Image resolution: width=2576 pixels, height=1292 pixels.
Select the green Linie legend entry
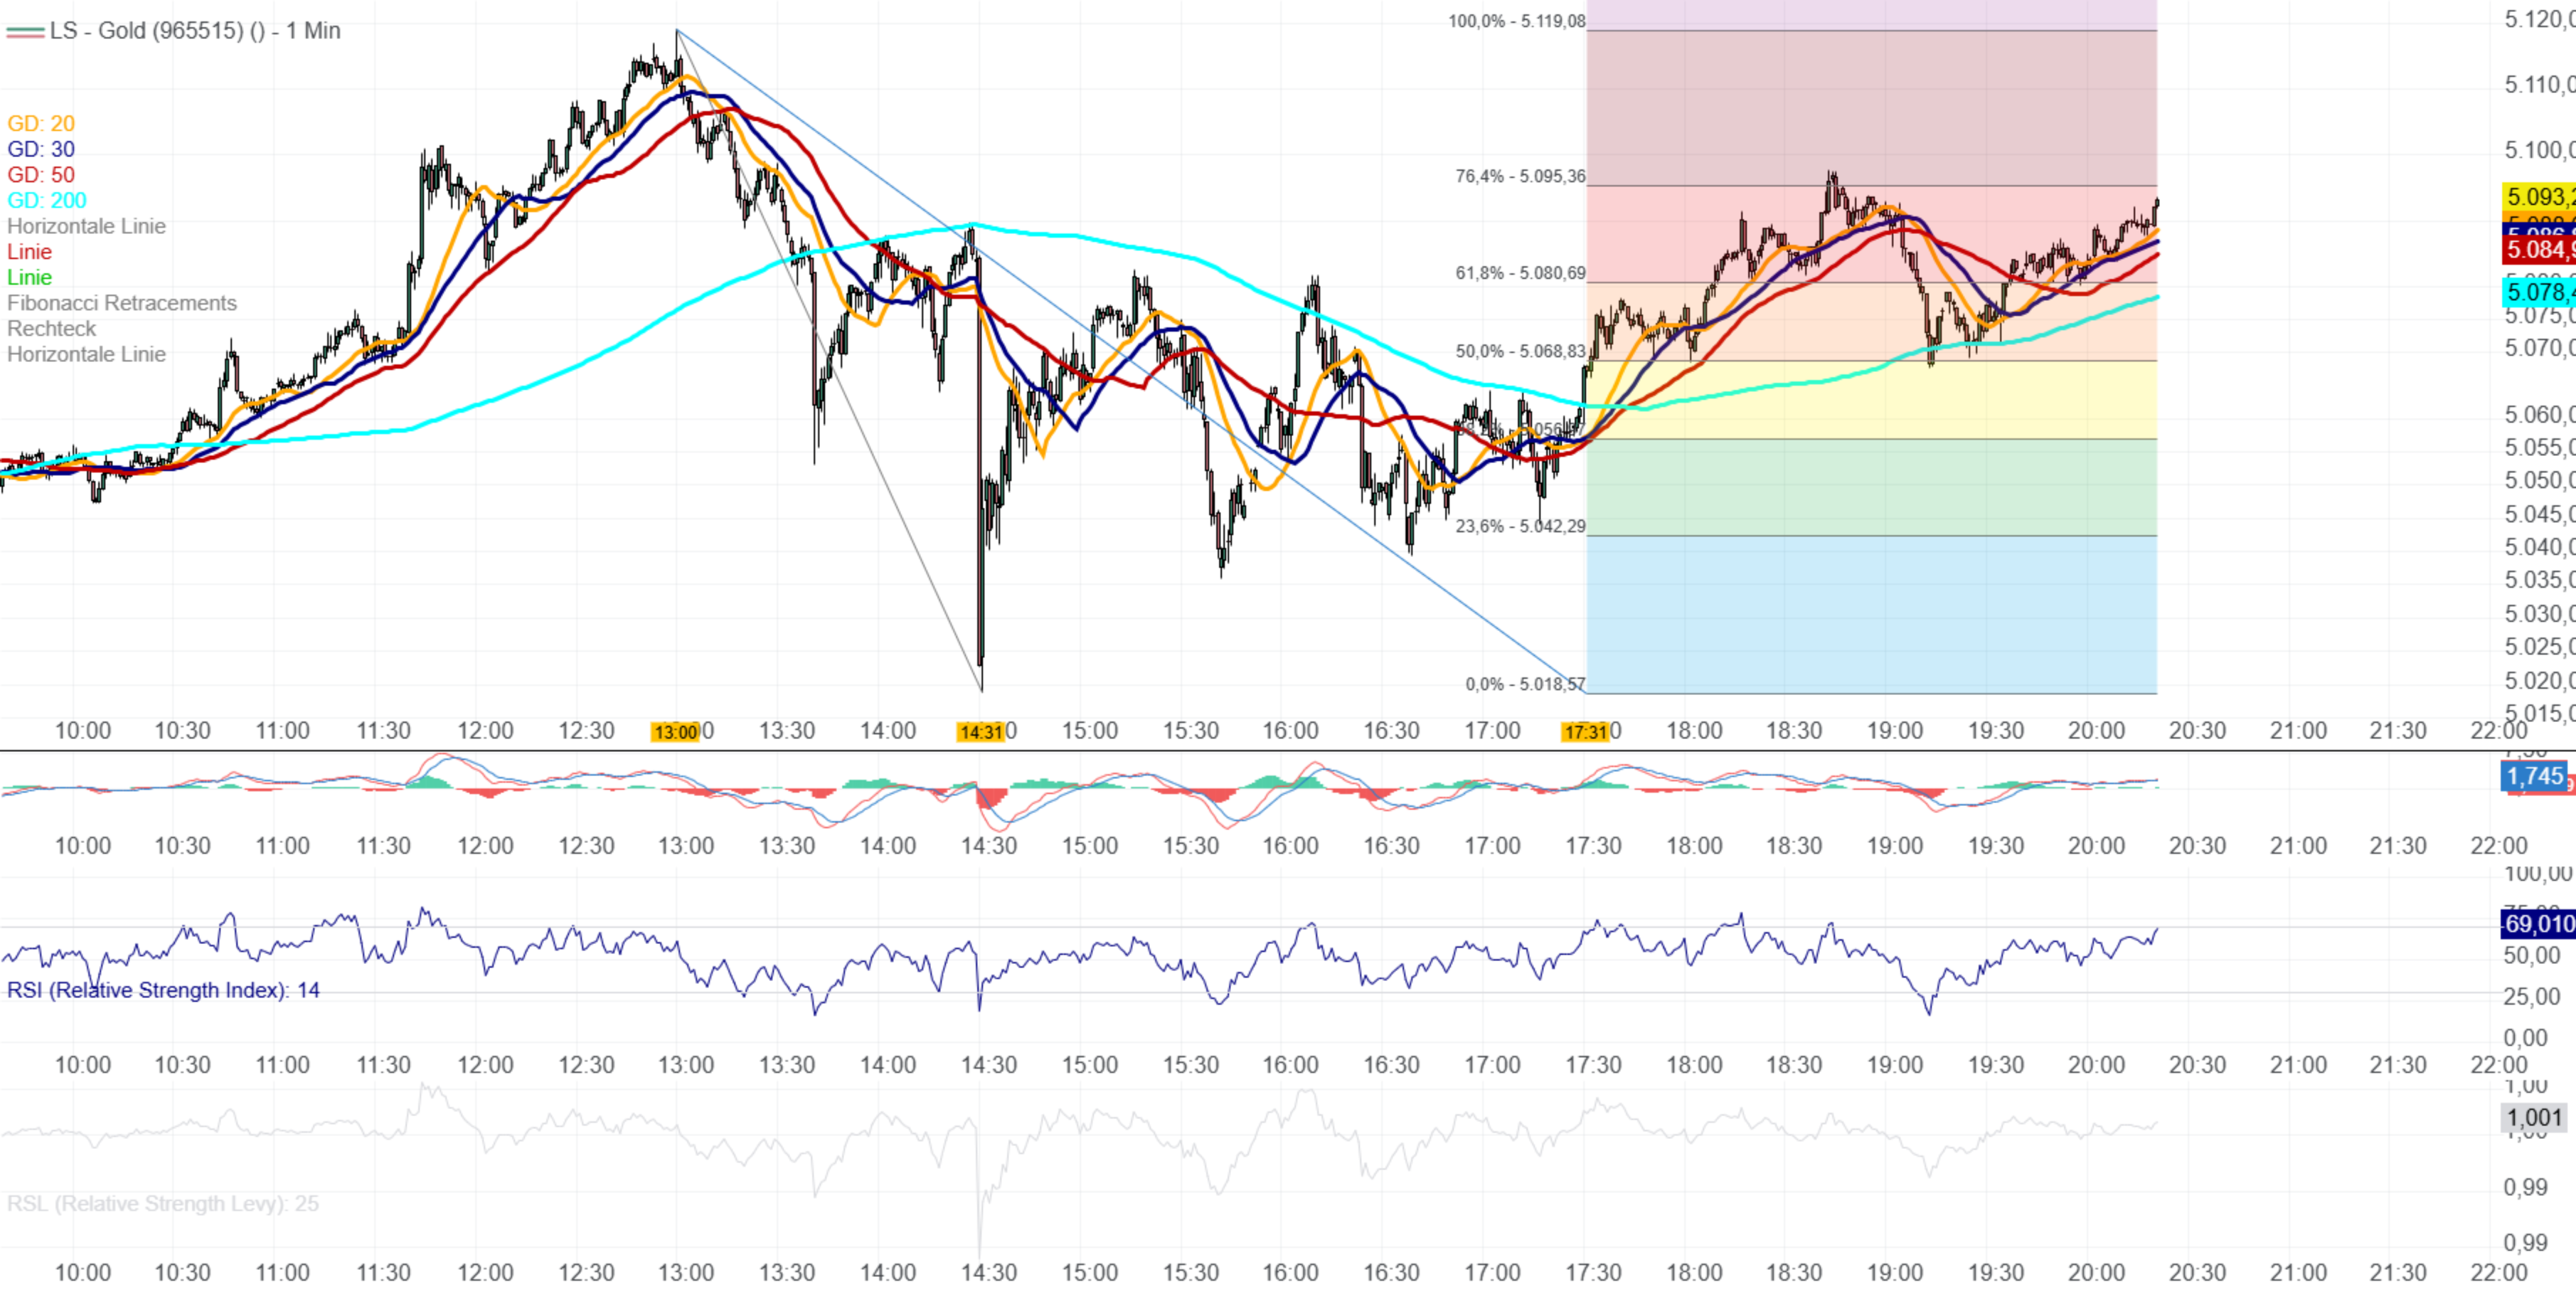29,278
